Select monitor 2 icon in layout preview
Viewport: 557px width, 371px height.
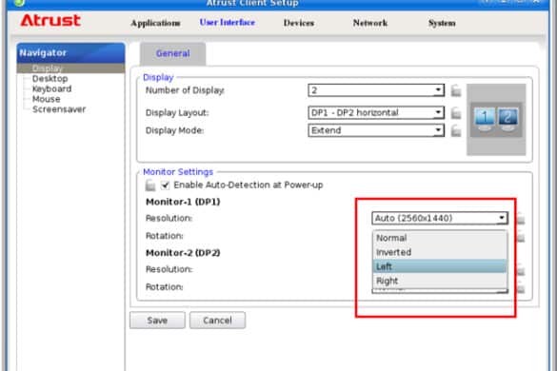pyautogui.click(x=507, y=119)
